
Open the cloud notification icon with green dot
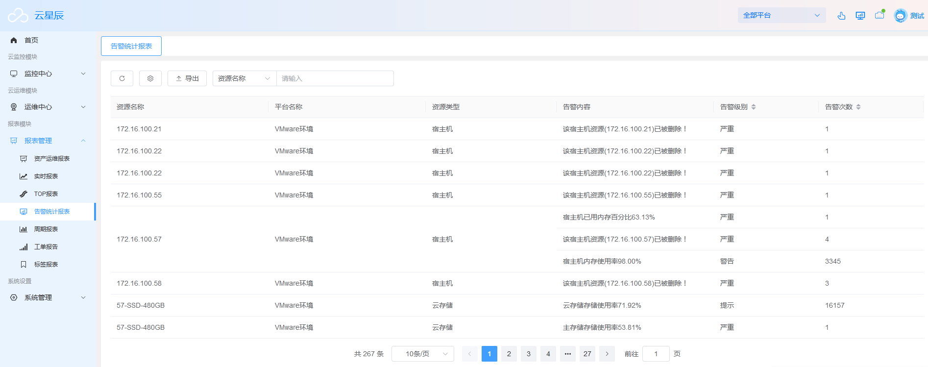[x=880, y=15]
